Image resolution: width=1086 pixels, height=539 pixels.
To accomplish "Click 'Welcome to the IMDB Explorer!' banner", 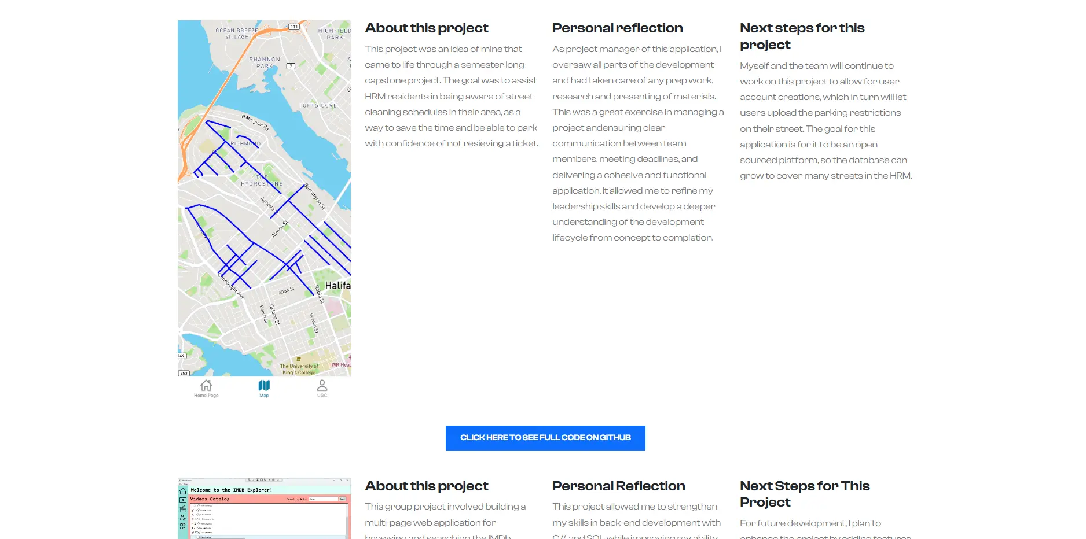I will [x=232, y=490].
